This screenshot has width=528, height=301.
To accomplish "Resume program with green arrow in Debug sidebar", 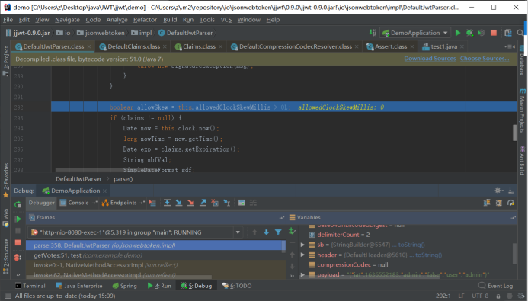I will (x=18, y=219).
